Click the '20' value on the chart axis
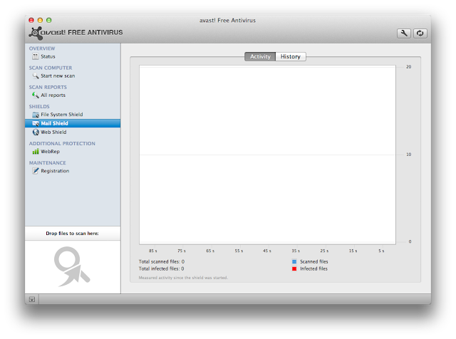Image resolution: width=456 pixels, height=339 pixels. pyautogui.click(x=408, y=67)
